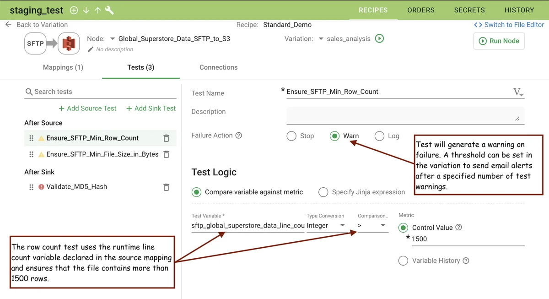The image size is (549, 299).
Task: Click the up arrow icon beside staging_test
Action: (97, 10)
